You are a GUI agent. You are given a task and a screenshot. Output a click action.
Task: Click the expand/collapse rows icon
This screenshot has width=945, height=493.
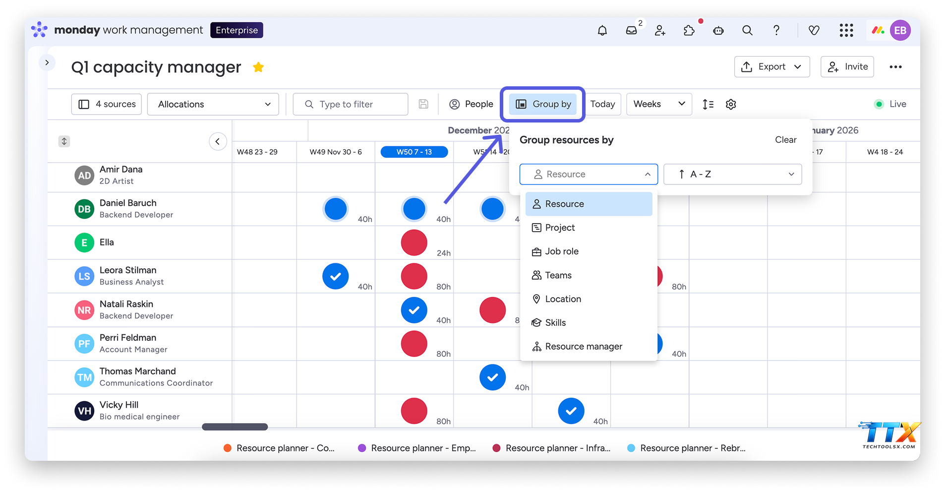64,141
